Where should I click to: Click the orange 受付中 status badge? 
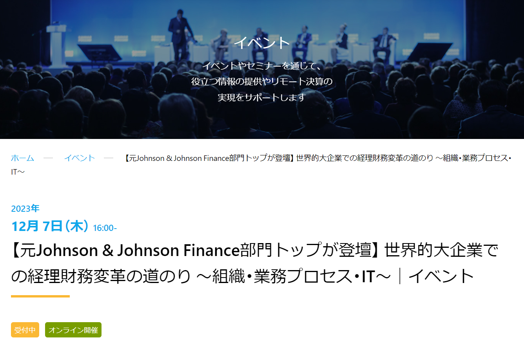coord(25,330)
